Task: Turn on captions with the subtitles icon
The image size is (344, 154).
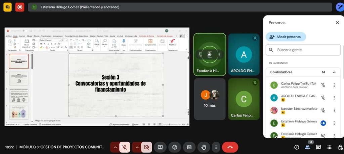Action: 189,147
